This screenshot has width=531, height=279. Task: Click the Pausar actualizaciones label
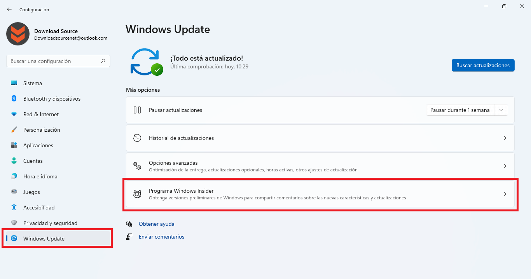175,110
